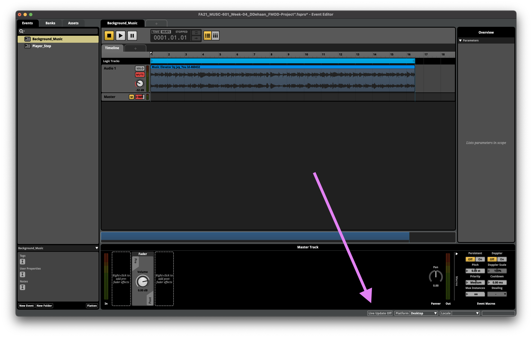The image size is (532, 337).
Task: Open the Assets tab
Action: click(73, 23)
